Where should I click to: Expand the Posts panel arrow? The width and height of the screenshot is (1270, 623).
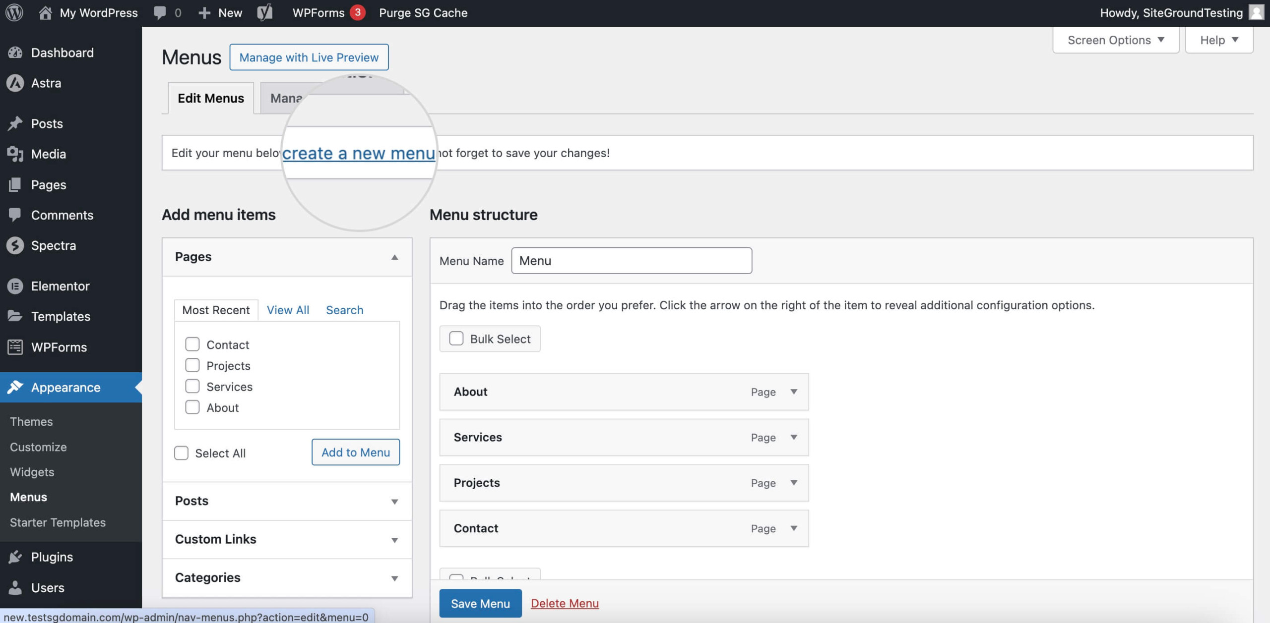coord(395,502)
